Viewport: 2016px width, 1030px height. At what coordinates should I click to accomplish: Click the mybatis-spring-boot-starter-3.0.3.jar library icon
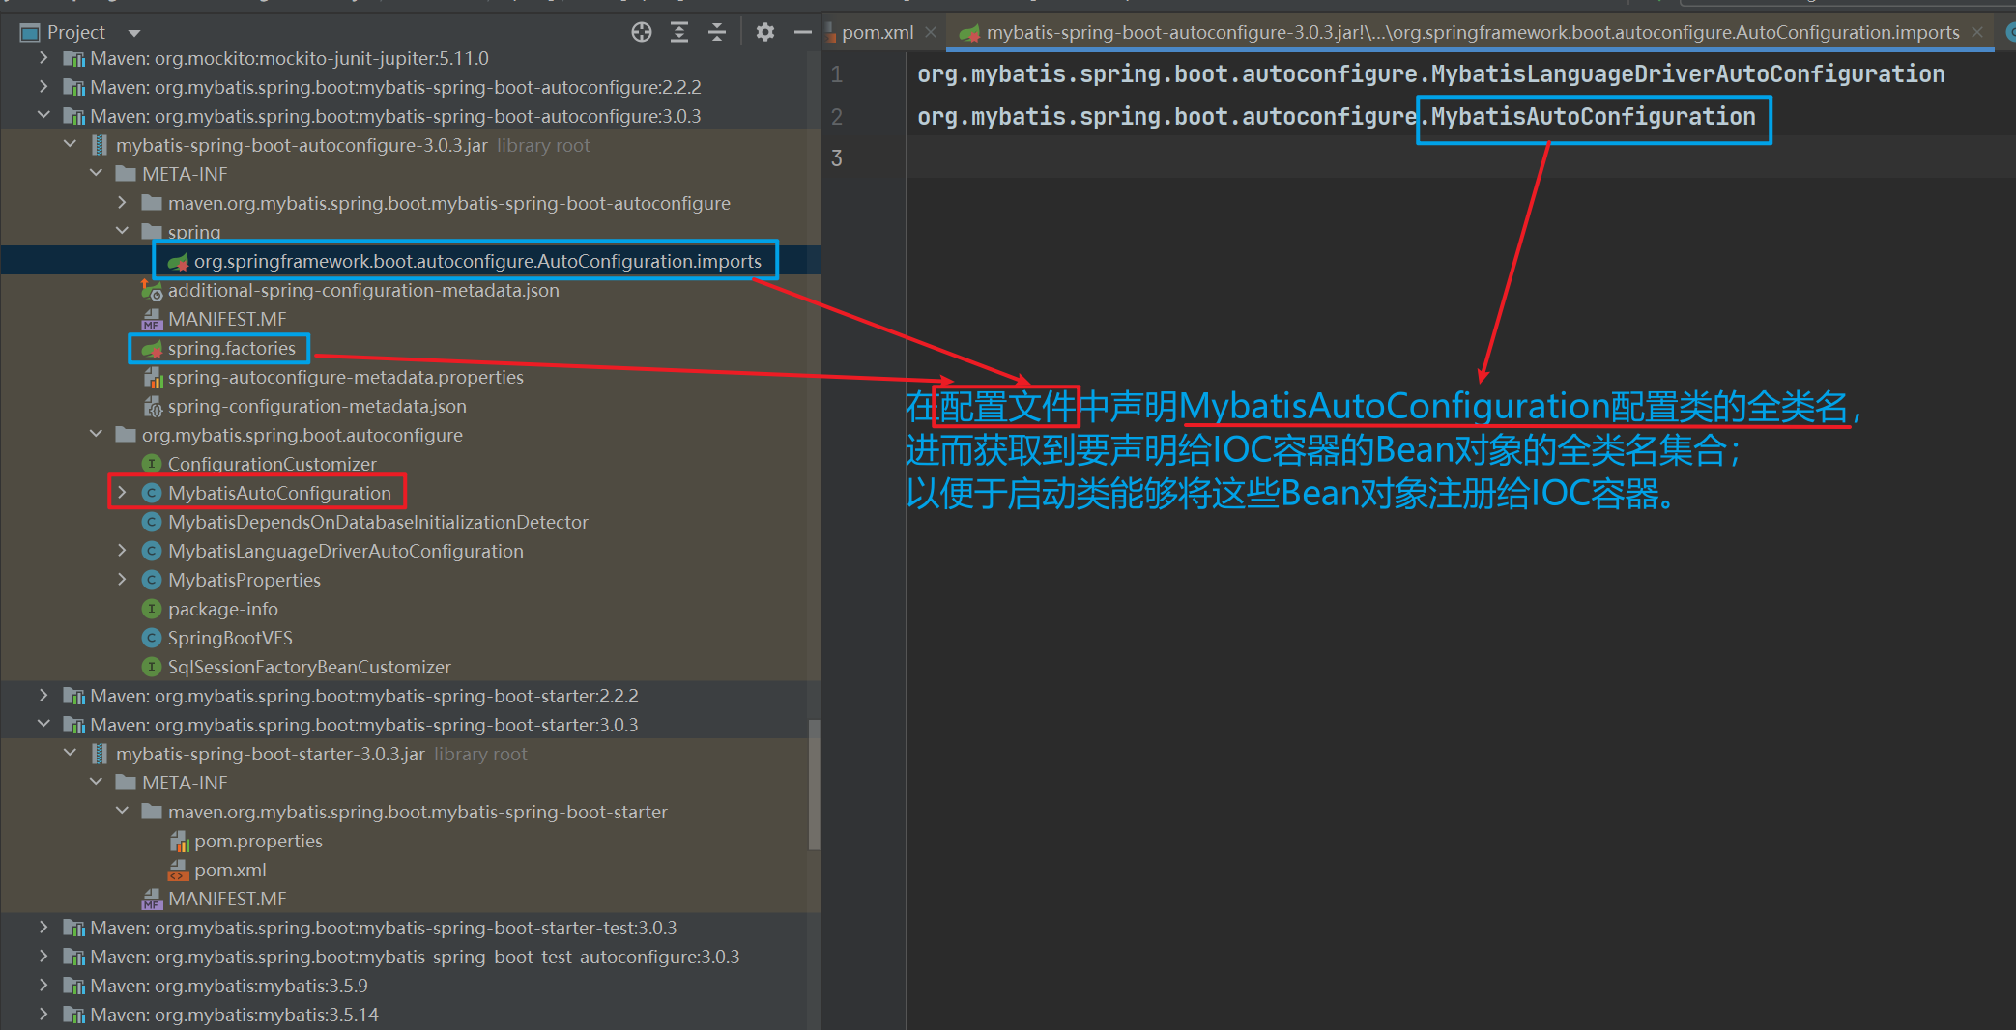99,754
